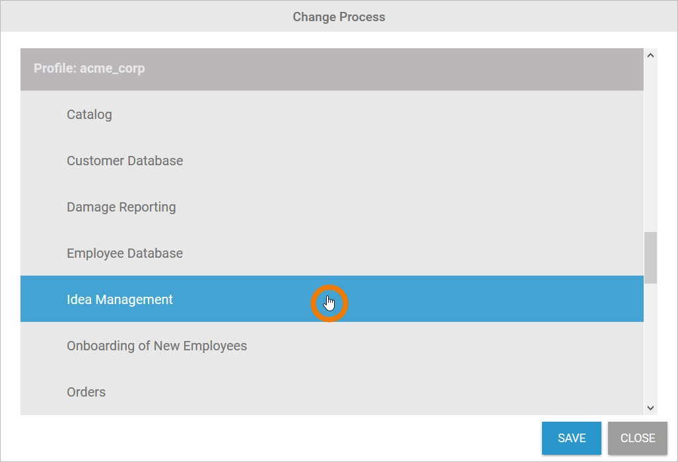Screen dimensions: 678x462
Task: Choose Onboarding of New Employees
Action: (x=156, y=346)
